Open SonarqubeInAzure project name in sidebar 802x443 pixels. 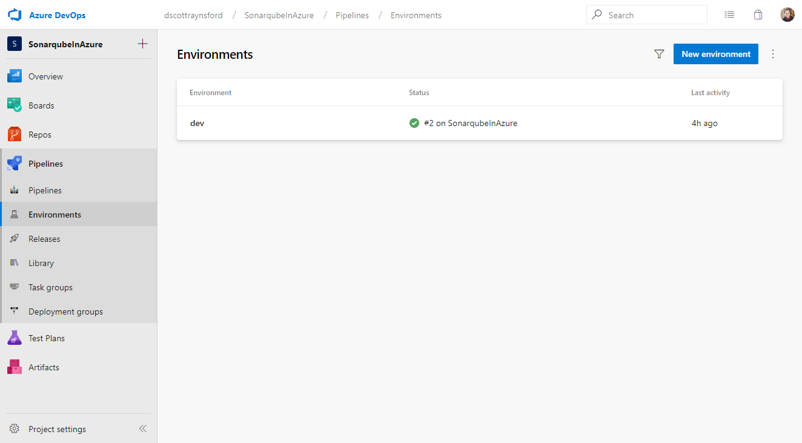point(65,44)
